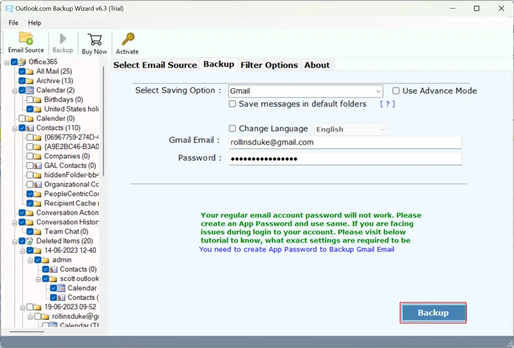Click the Office365 root mailbox icon

click(x=22, y=62)
